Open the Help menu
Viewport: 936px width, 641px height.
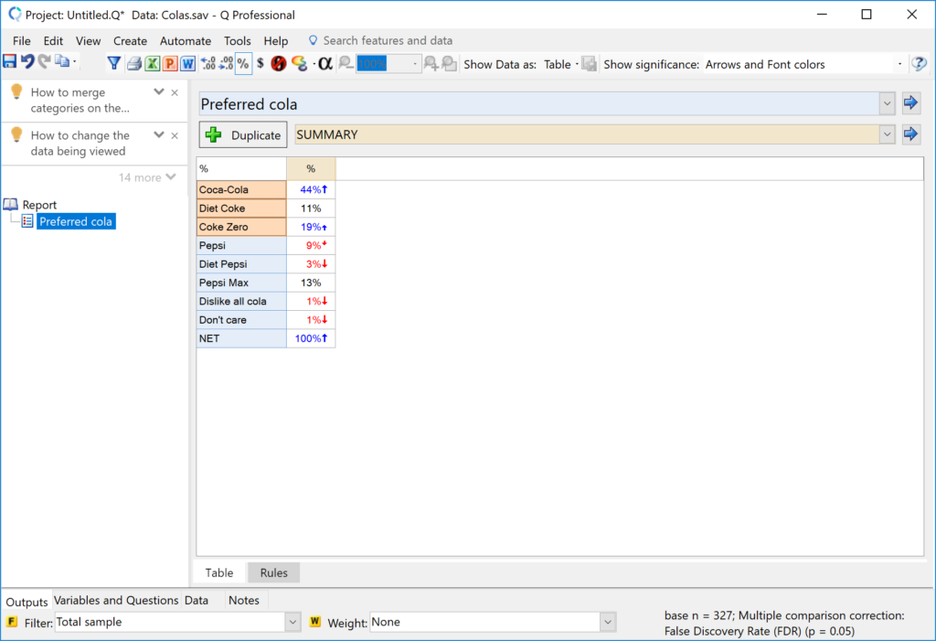point(276,40)
